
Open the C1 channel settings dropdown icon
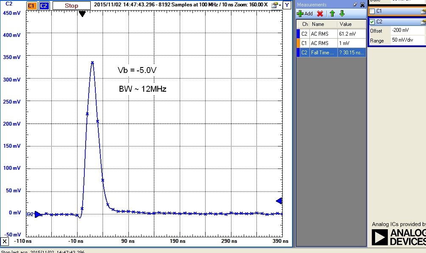tap(423, 11)
